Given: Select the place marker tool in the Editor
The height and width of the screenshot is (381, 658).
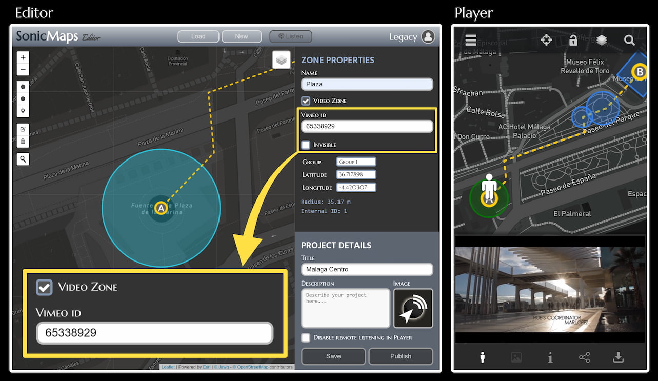Looking at the screenshot, I should (23, 111).
